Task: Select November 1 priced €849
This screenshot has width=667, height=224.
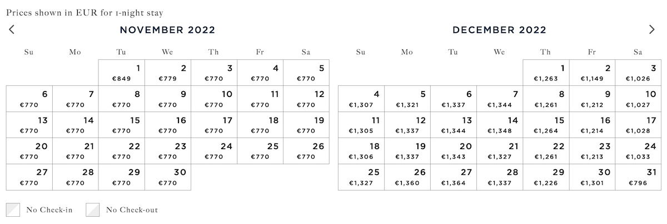Action: tap(122, 73)
